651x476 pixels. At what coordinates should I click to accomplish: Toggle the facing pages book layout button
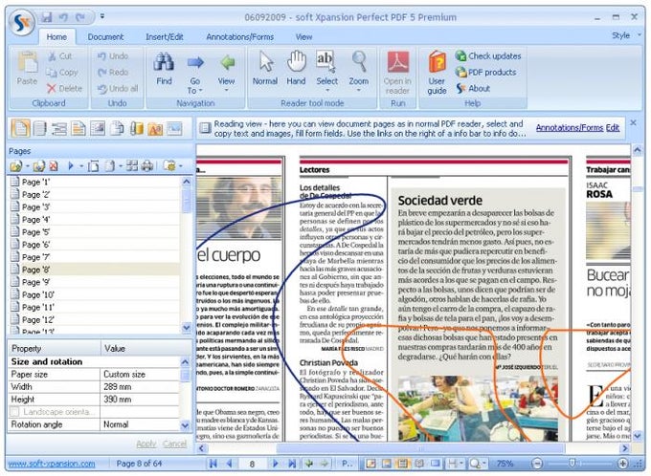pyautogui.click(x=419, y=464)
